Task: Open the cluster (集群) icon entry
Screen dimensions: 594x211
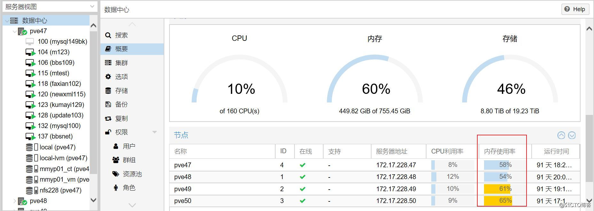Action: pos(108,63)
